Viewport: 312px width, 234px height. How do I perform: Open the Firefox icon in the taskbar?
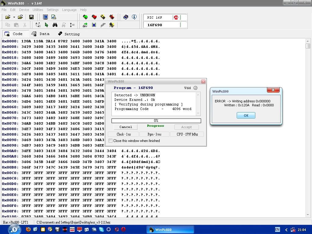coord(28,229)
